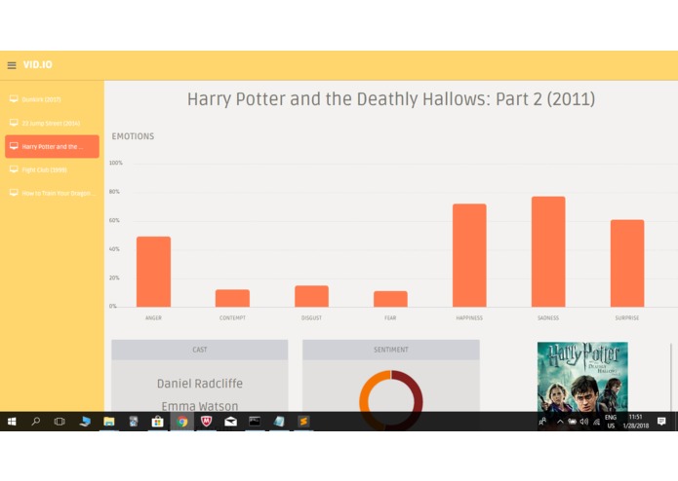Open 22 Jump Street (2014) in sidebar
Screen dimensions: 678x481
(x=51, y=123)
